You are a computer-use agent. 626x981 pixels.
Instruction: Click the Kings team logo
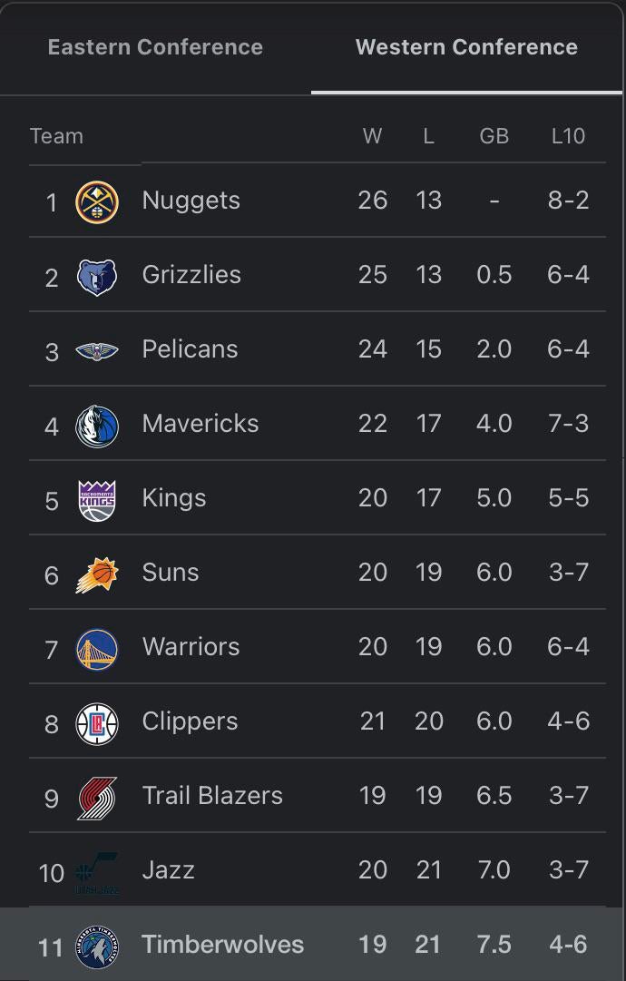coord(97,499)
